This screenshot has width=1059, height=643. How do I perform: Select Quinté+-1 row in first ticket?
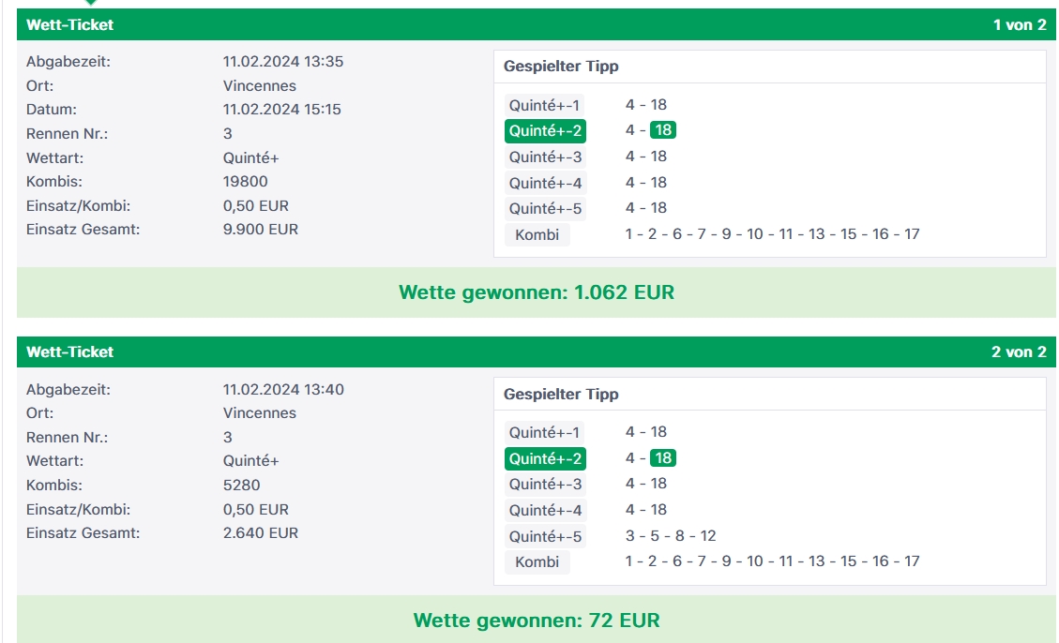(x=770, y=105)
